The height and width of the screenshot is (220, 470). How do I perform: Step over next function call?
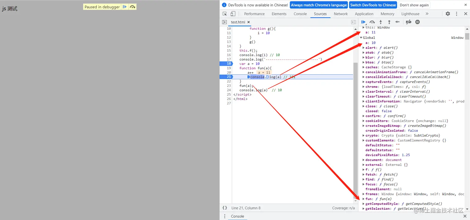click(x=372, y=22)
